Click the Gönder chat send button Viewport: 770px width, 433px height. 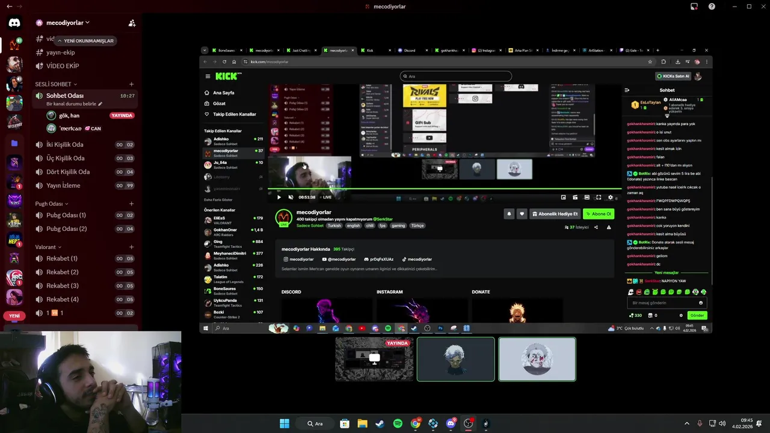[x=697, y=315]
